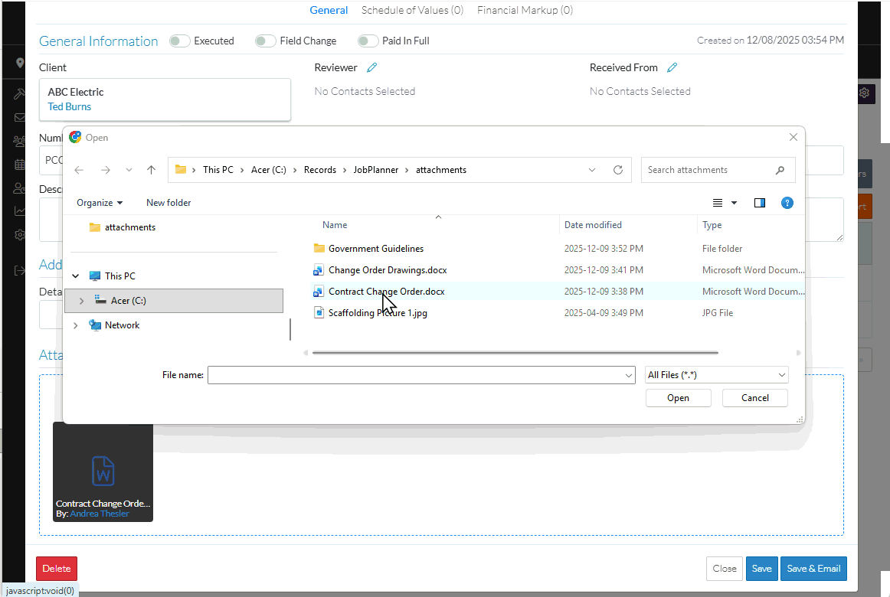This screenshot has height=597, width=890.
Task: Enable the Executed toggle
Action: click(180, 41)
